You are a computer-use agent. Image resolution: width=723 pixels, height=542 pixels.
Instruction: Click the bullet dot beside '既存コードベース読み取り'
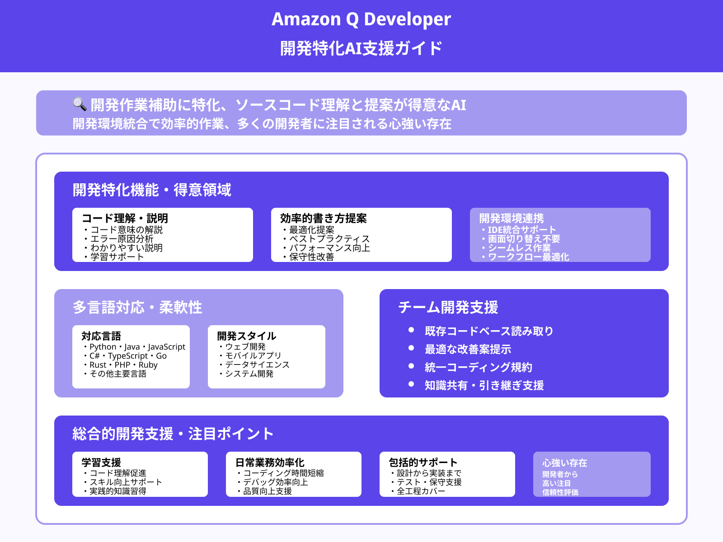411,330
